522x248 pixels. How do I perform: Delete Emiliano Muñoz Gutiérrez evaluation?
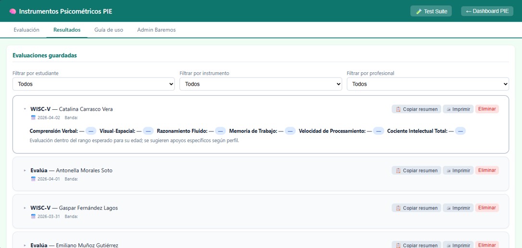click(487, 245)
